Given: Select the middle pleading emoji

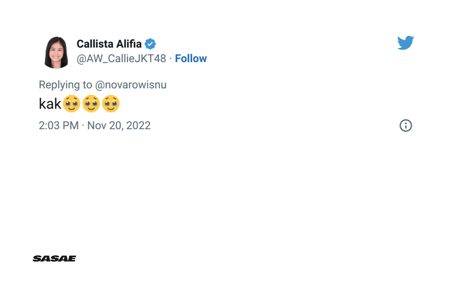Looking at the screenshot, I should tap(91, 104).
